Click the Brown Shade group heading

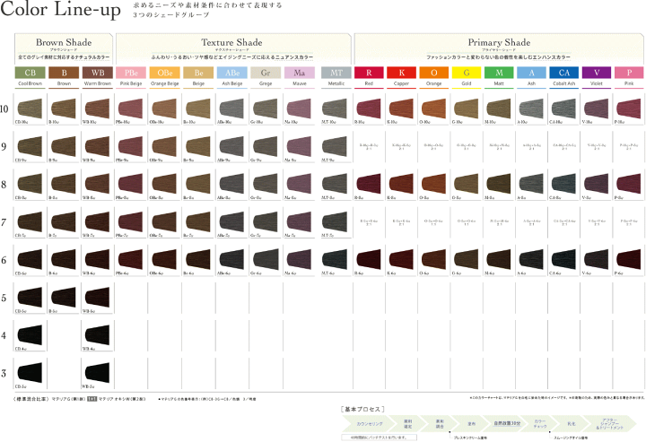tap(64, 42)
